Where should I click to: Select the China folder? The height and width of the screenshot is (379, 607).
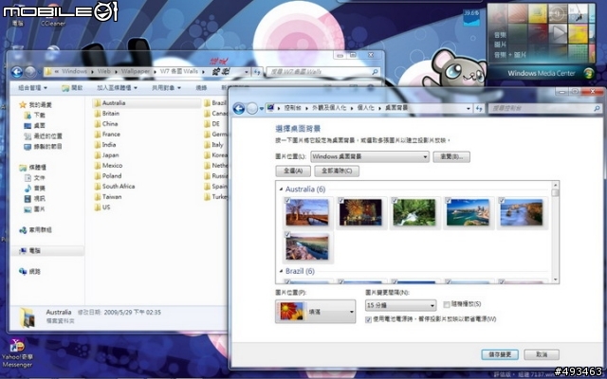pyautogui.click(x=105, y=124)
